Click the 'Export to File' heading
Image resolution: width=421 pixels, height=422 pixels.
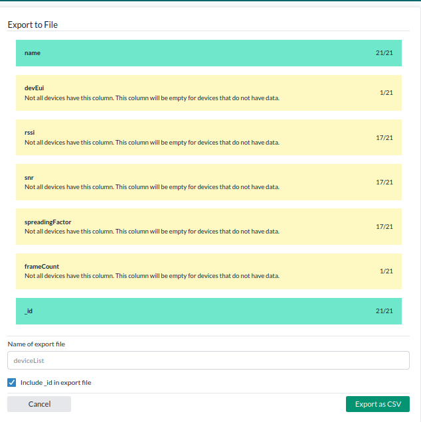pyautogui.click(x=33, y=25)
